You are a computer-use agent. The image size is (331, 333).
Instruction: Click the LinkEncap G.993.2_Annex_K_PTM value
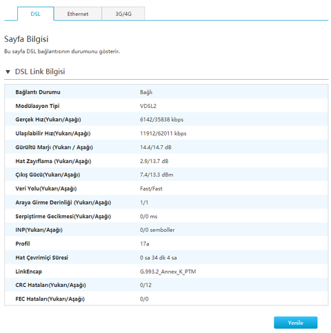pos(168,272)
